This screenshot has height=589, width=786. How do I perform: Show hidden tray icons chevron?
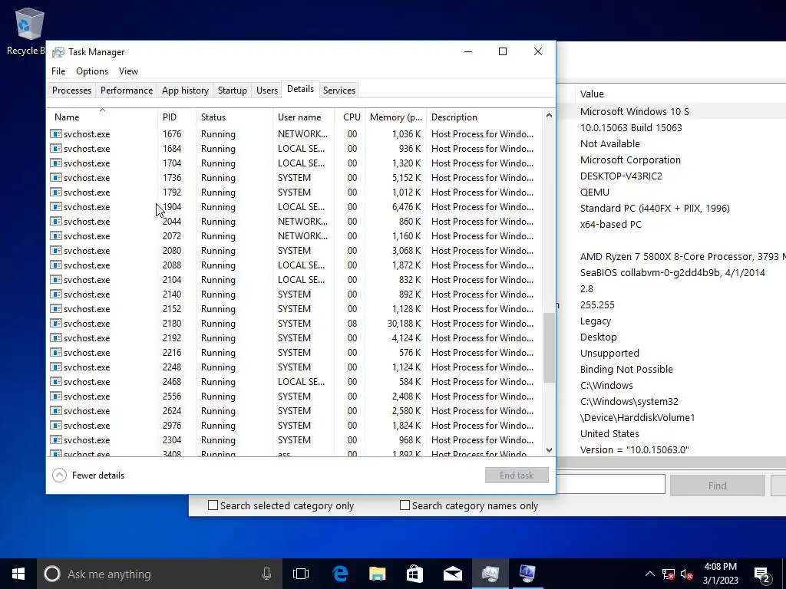point(649,574)
